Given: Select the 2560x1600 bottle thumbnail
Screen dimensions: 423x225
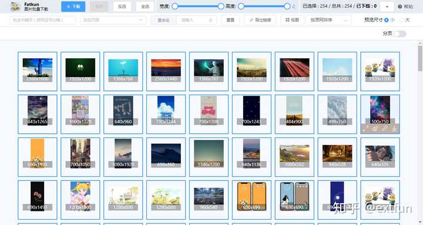Looking at the screenshot, I should [x=38, y=71].
